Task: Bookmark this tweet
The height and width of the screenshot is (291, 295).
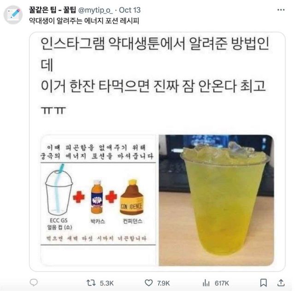Action: click(x=263, y=283)
